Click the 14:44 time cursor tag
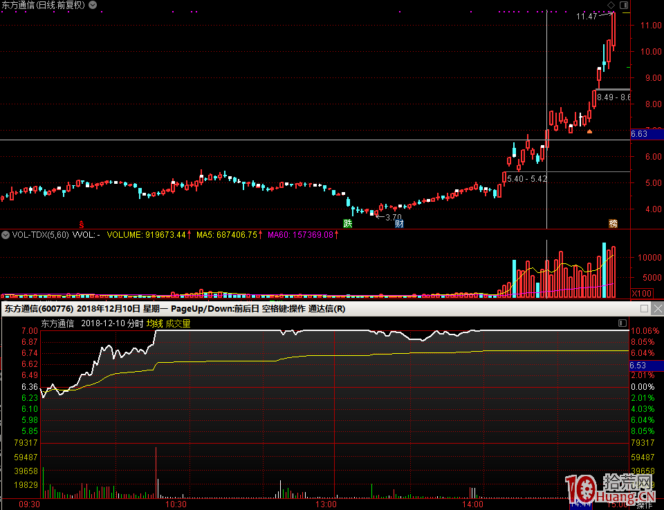 [x=580, y=504]
